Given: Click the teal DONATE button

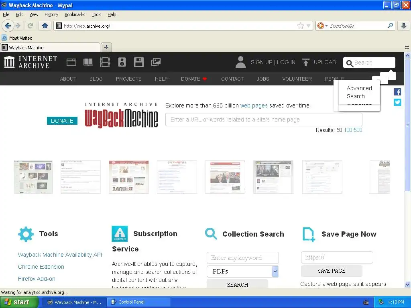Looking at the screenshot, I should [62, 121].
